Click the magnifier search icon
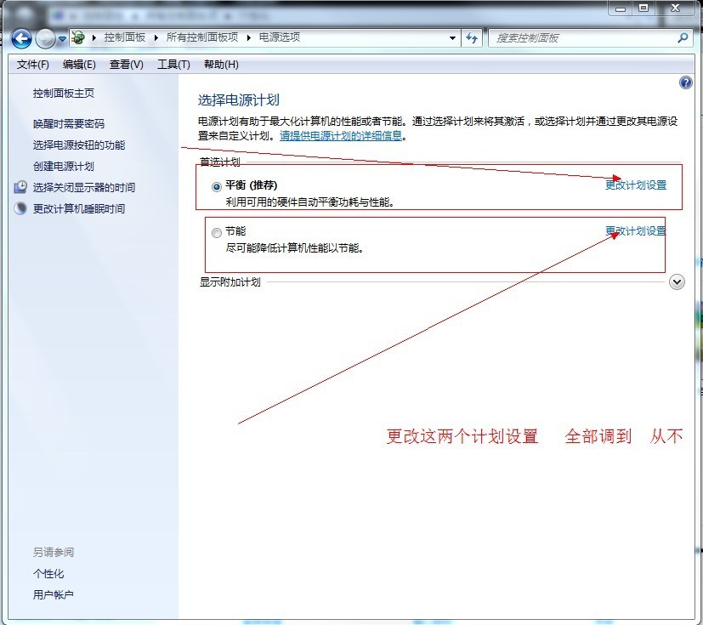The width and height of the screenshot is (703, 625). coord(683,37)
